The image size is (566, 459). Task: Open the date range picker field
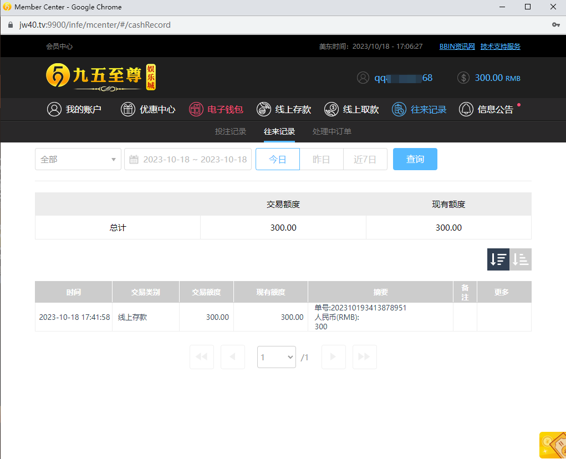pyautogui.click(x=188, y=159)
